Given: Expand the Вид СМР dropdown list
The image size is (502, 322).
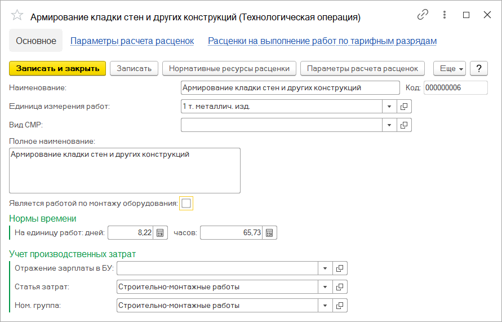Looking at the screenshot, I should pyautogui.click(x=390, y=125).
